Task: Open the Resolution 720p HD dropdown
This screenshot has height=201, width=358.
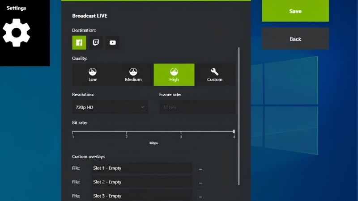Action: [x=110, y=107]
